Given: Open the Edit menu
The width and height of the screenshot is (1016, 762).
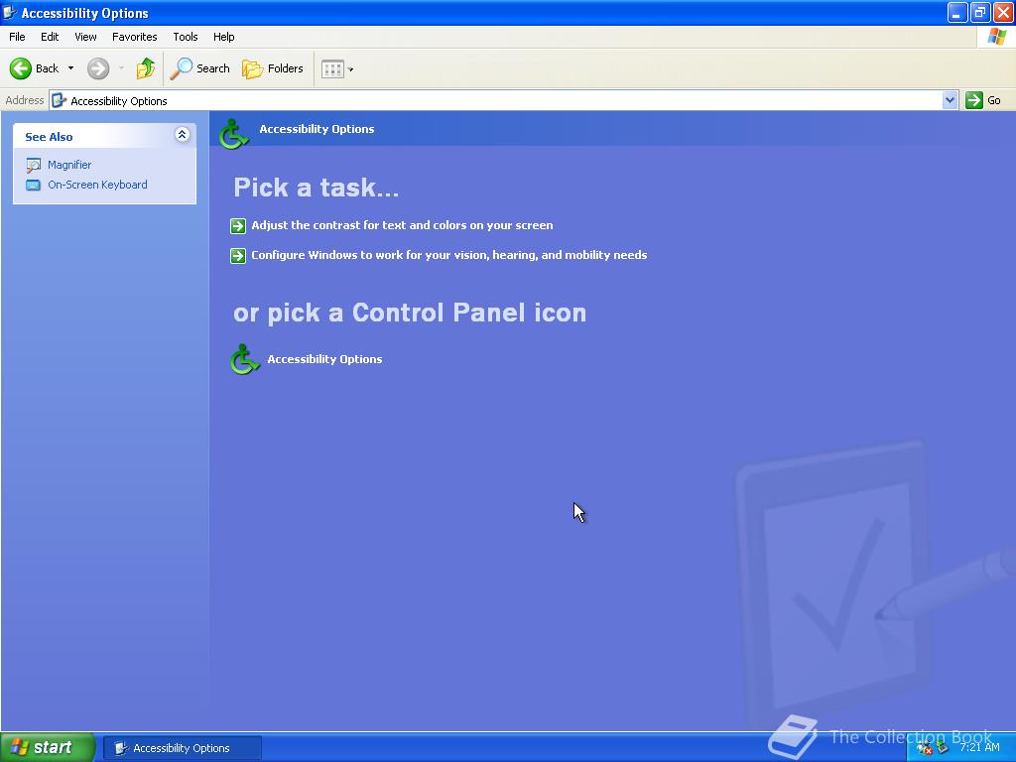Looking at the screenshot, I should 50,37.
